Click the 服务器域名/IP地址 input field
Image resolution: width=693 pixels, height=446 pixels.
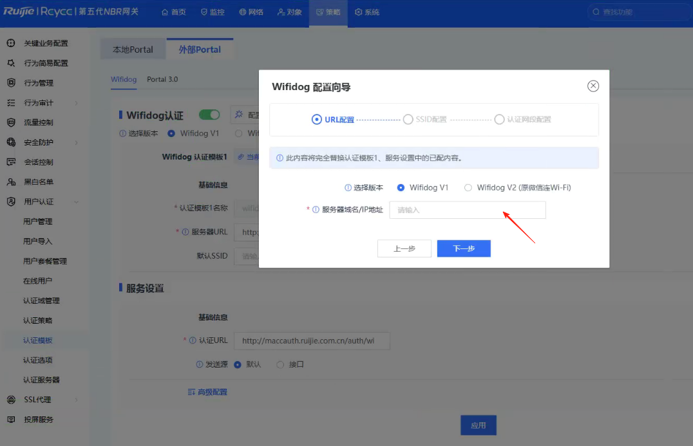coord(467,210)
